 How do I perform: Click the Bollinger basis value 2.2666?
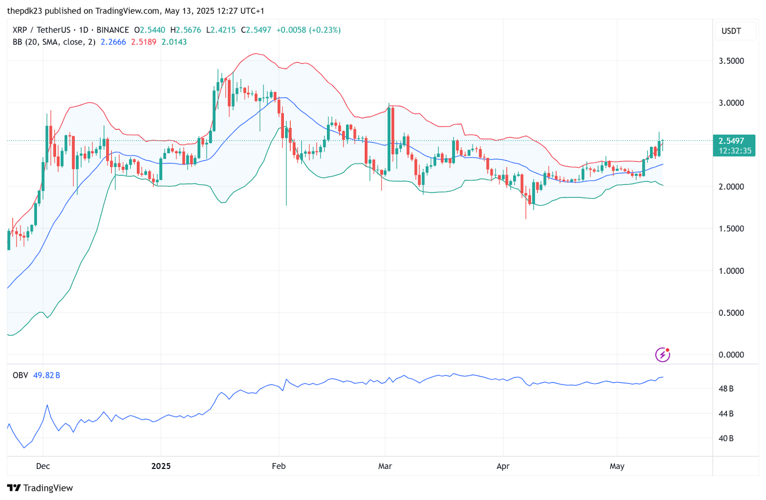pyautogui.click(x=113, y=42)
